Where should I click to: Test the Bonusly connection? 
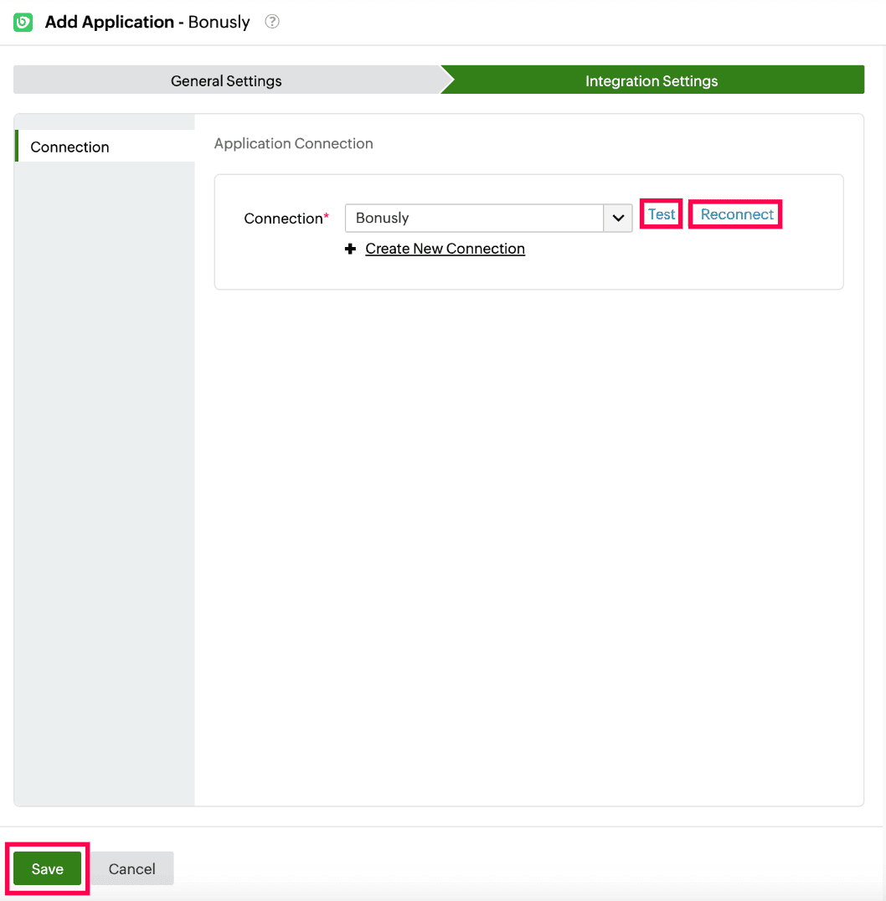click(x=662, y=214)
